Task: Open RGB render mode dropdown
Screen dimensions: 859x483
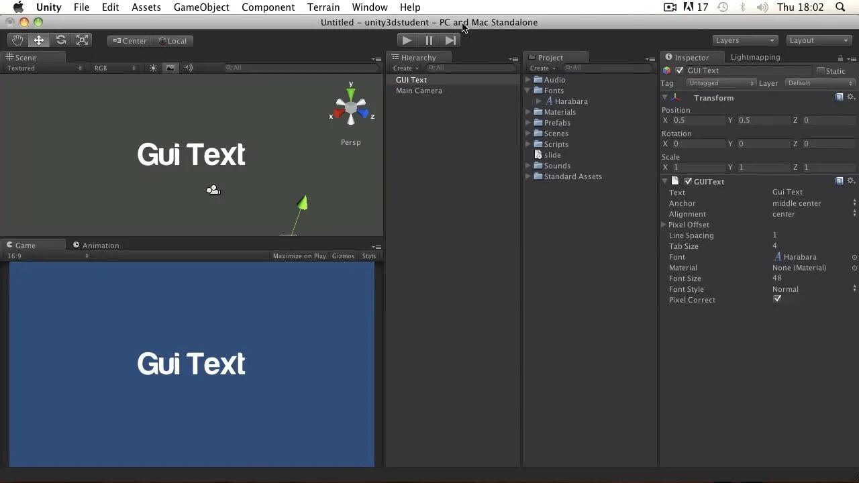Action: click(x=114, y=68)
